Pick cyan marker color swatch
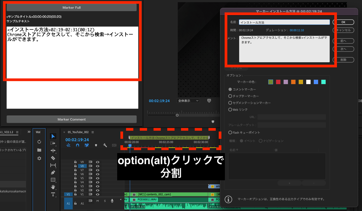The width and height of the screenshot is (362, 211). coord(323,82)
